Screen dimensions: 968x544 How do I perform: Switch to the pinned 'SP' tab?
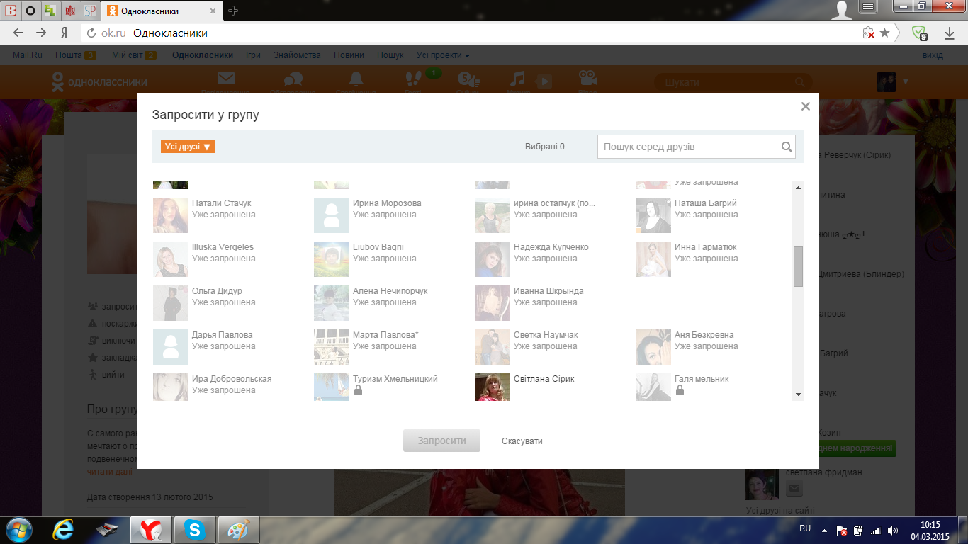(91, 11)
